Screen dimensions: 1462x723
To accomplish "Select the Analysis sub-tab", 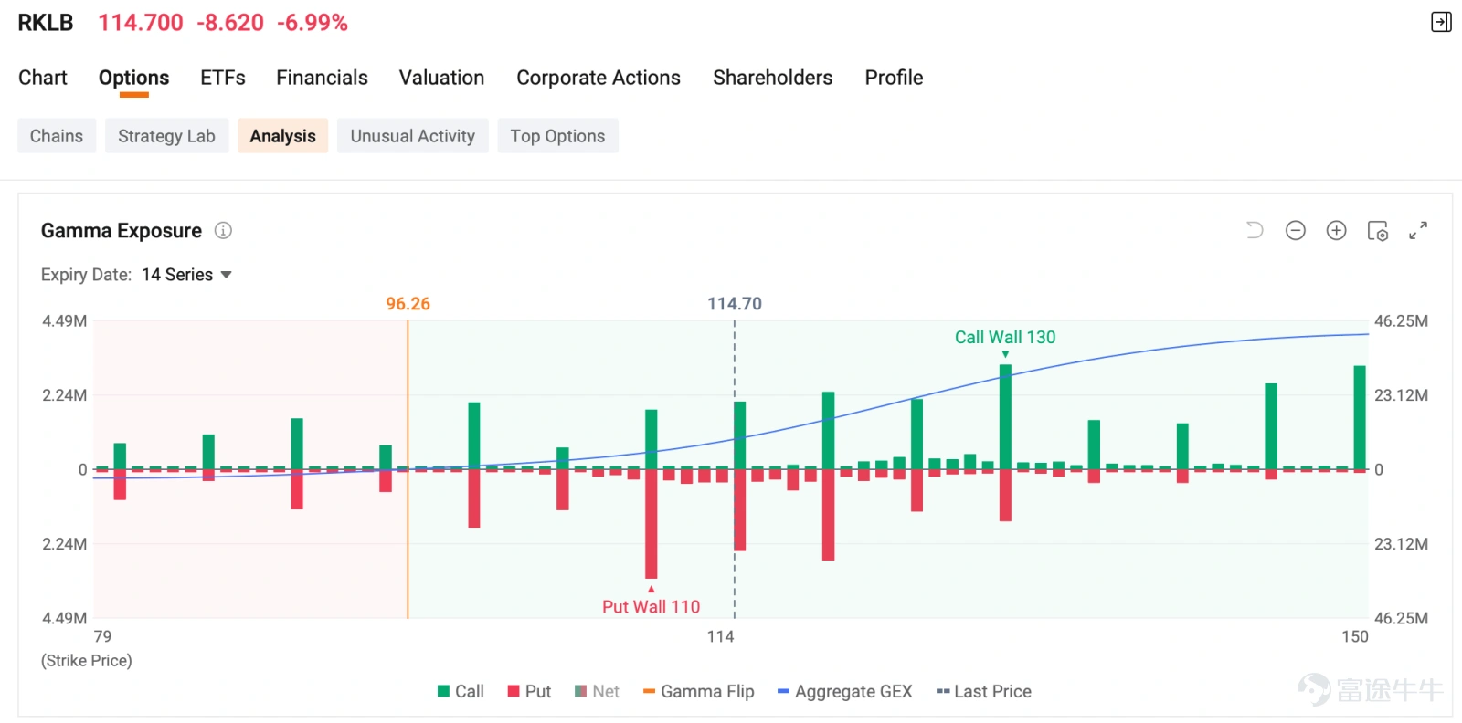I will (x=283, y=136).
